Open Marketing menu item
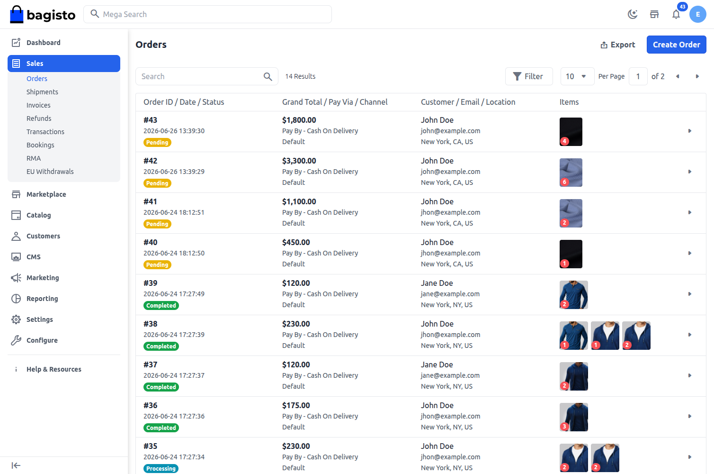Viewport: 714px width, 474px height. coord(64,278)
